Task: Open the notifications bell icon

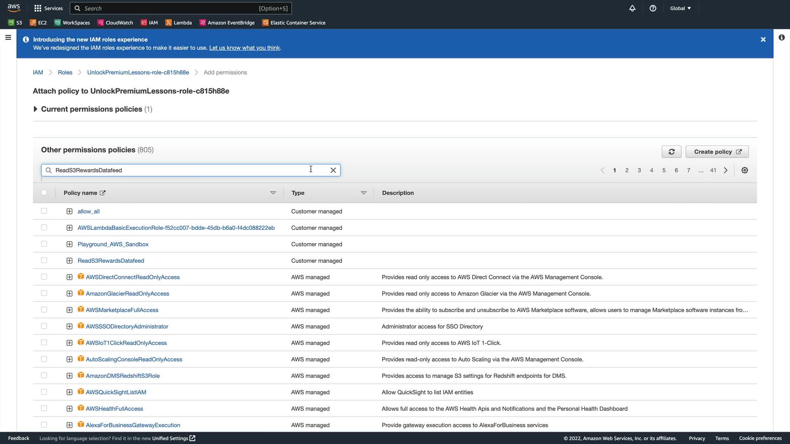Action: [632, 8]
